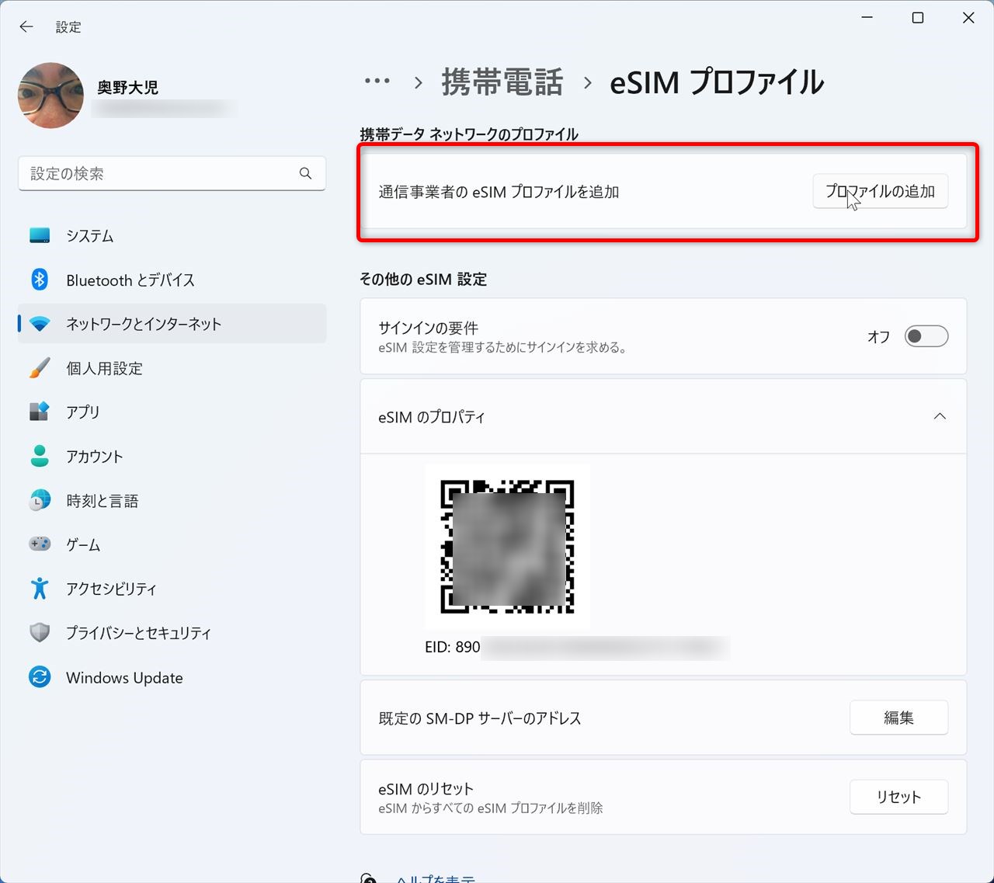This screenshot has width=994, height=883.
Task: Click the privacy shield icon
Action: [x=40, y=633]
